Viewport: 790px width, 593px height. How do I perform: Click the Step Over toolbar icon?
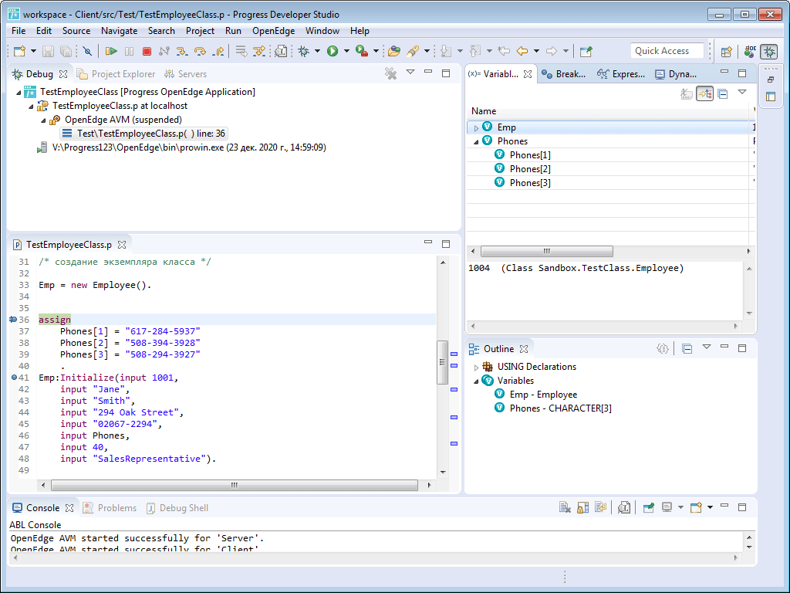pos(200,51)
